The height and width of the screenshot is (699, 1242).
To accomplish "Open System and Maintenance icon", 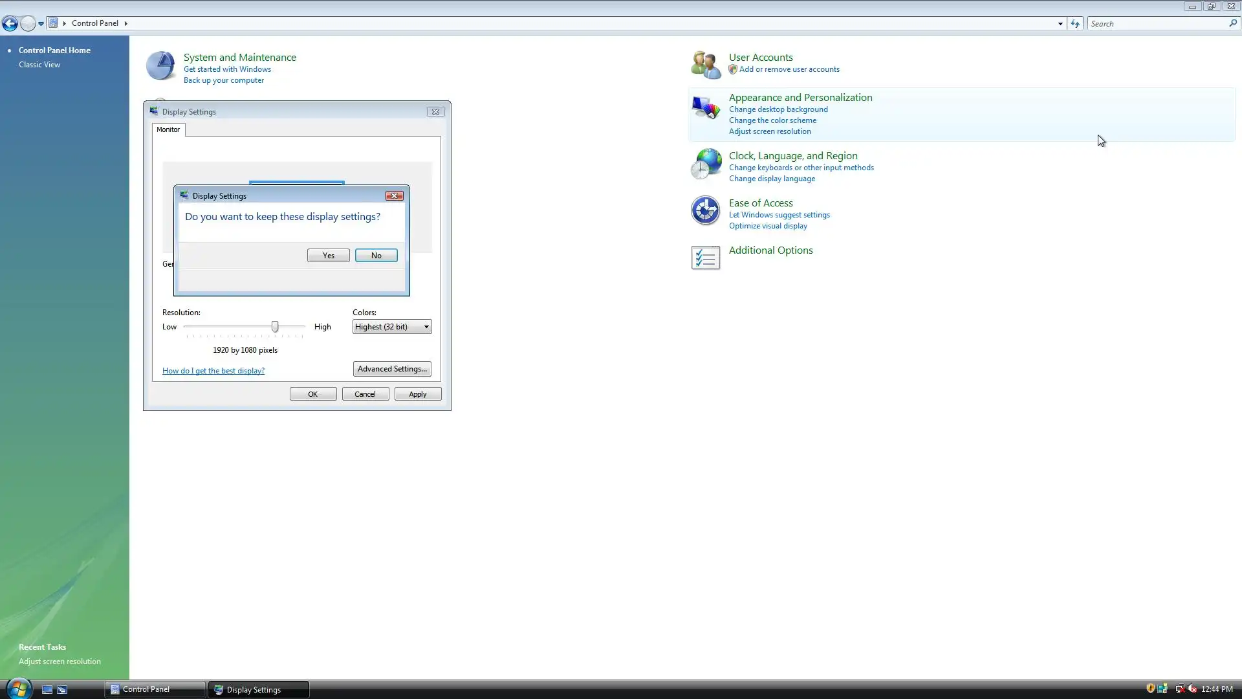I will pyautogui.click(x=160, y=66).
